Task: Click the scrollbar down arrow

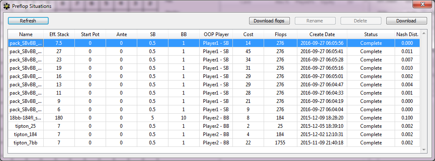Action: tap(424, 150)
